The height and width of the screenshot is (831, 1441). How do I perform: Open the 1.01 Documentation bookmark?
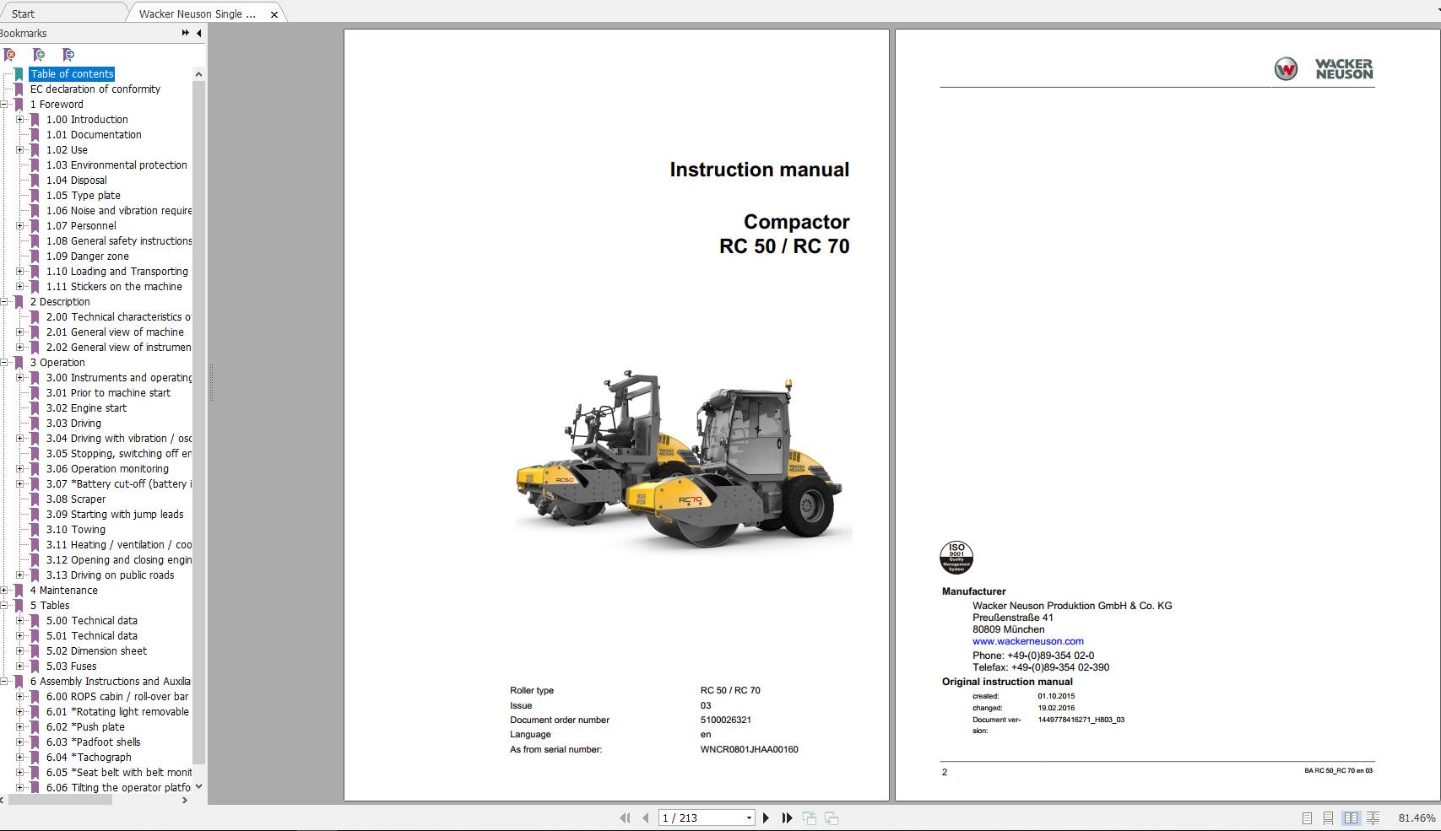point(94,135)
